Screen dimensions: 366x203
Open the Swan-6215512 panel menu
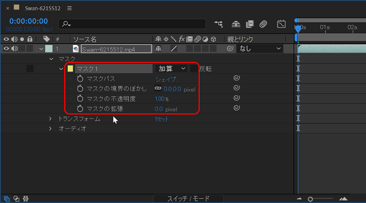[69, 8]
